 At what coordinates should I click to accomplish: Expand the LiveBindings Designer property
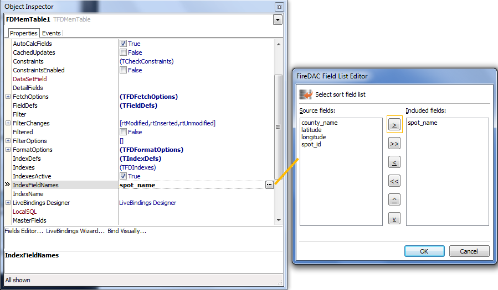tap(8, 203)
